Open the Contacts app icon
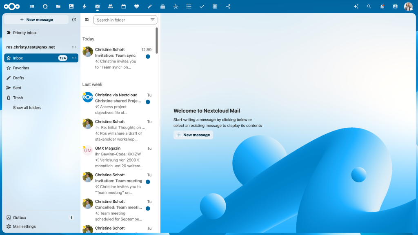Viewport: 418px width, 235px height. click(x=111, y=6)
